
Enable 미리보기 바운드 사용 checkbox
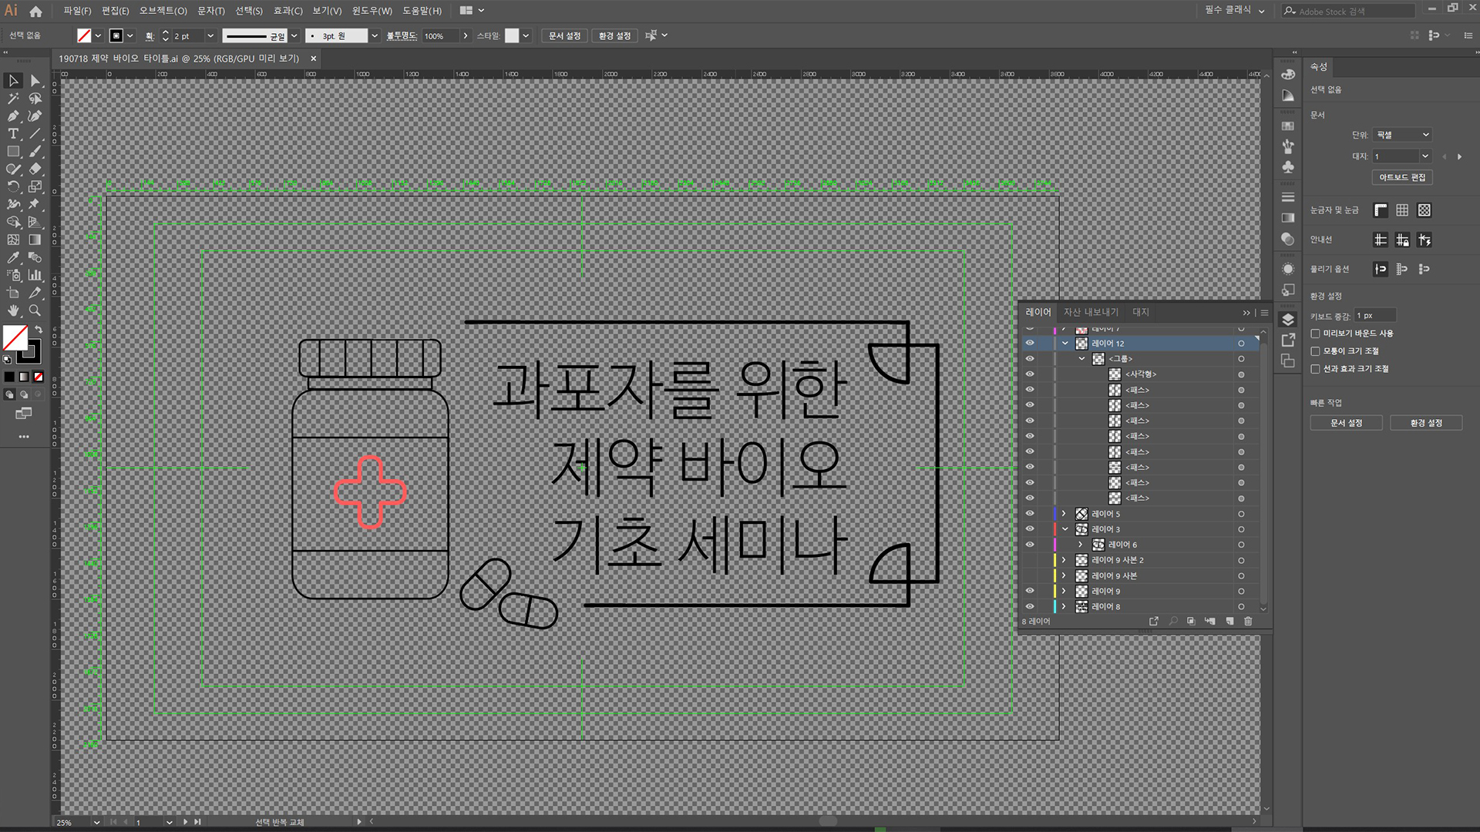coord(1316,334)
